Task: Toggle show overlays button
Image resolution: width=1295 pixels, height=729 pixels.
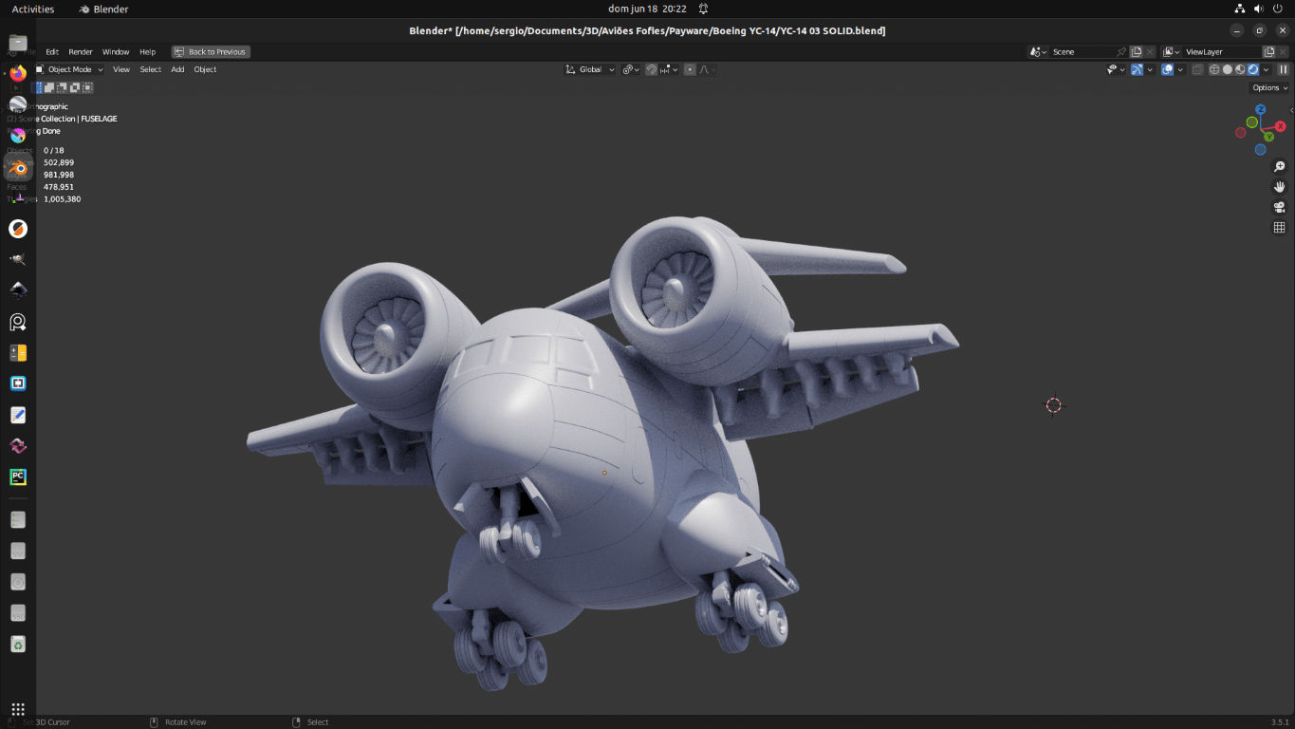Action: tap(1168, 69)
